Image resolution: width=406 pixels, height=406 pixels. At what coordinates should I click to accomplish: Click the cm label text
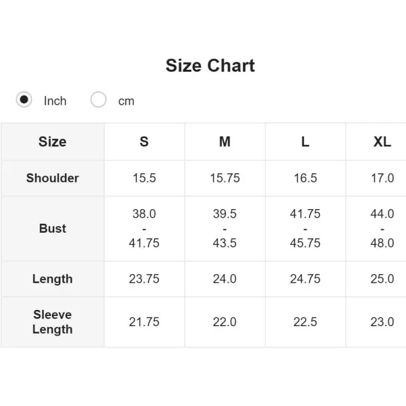tap(127, 101)
